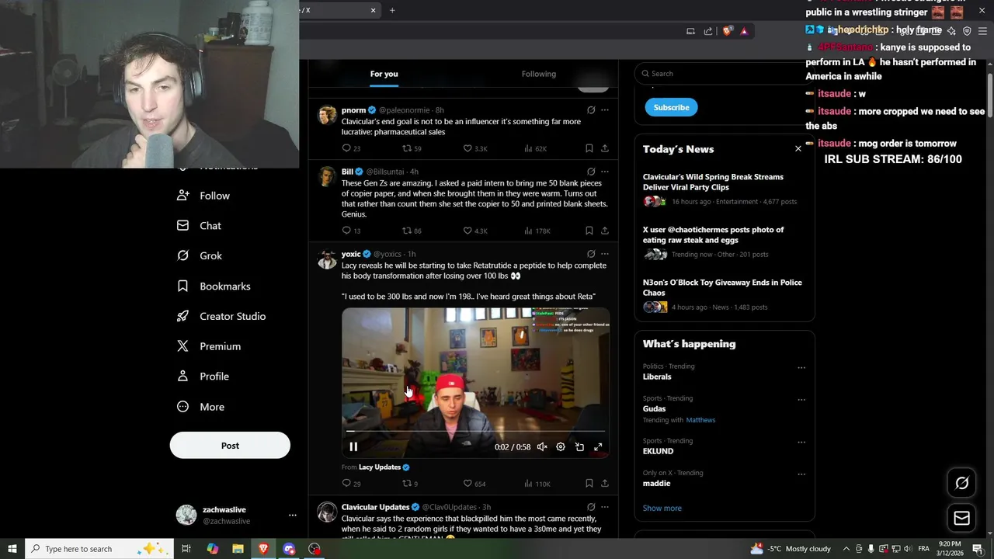Bookmark Bill's copier paper post
The width and height of the screenshot is (994, 559).
coord(589,231)
